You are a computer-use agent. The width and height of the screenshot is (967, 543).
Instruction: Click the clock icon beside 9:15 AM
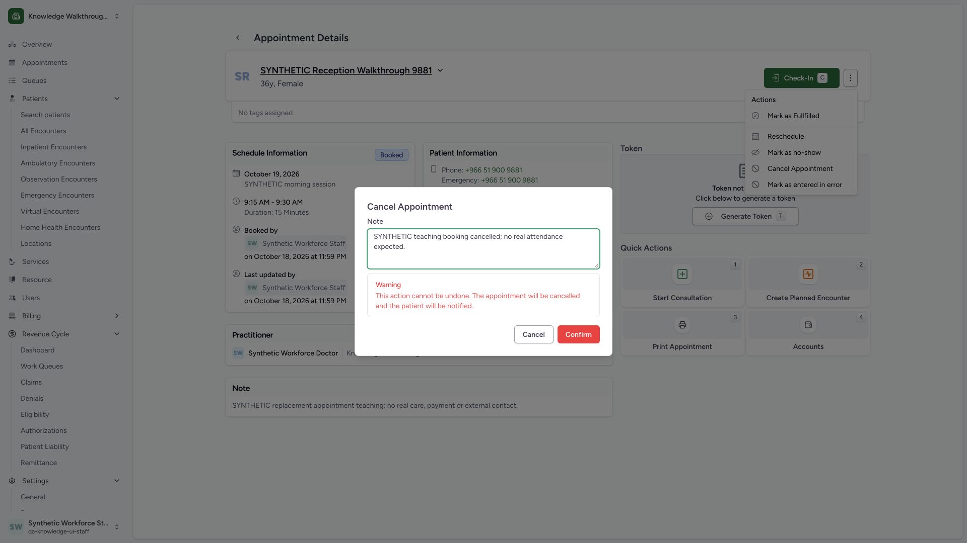(x=236, y=201)
